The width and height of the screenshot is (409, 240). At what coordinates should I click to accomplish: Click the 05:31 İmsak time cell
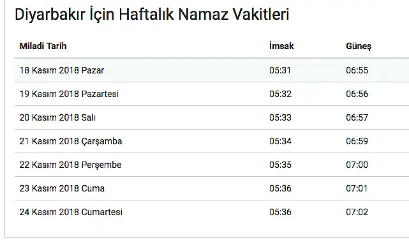click(280, 70)
